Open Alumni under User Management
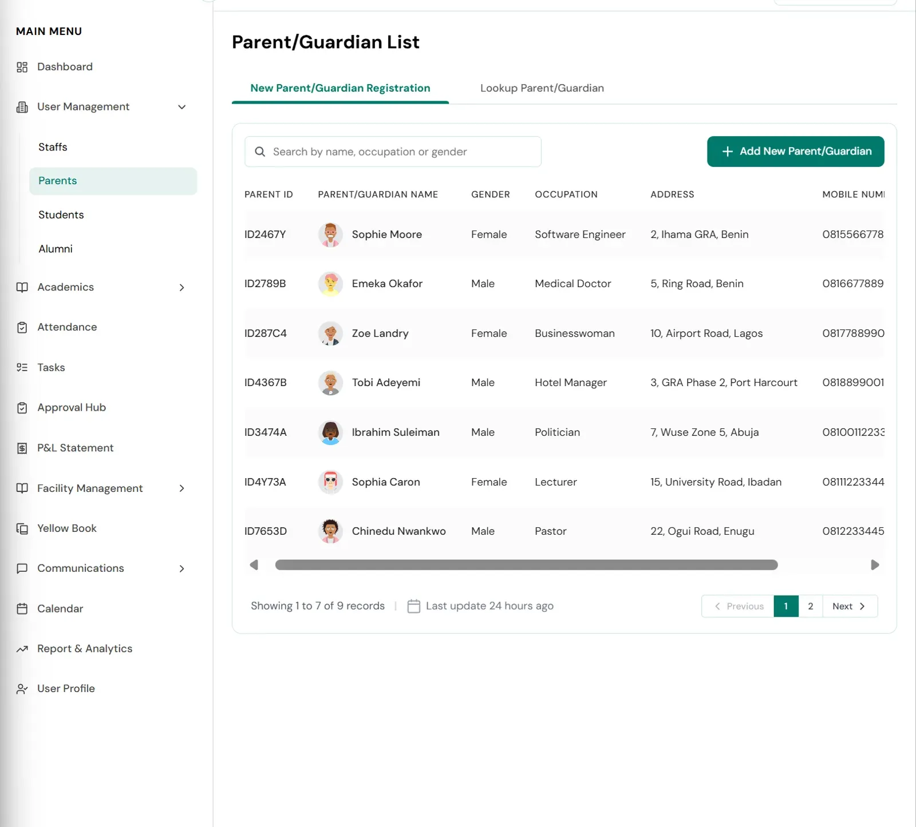 click(55, 249)
